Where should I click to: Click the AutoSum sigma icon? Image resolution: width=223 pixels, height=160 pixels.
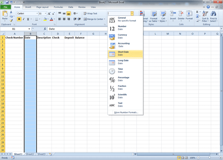[197, 12]
